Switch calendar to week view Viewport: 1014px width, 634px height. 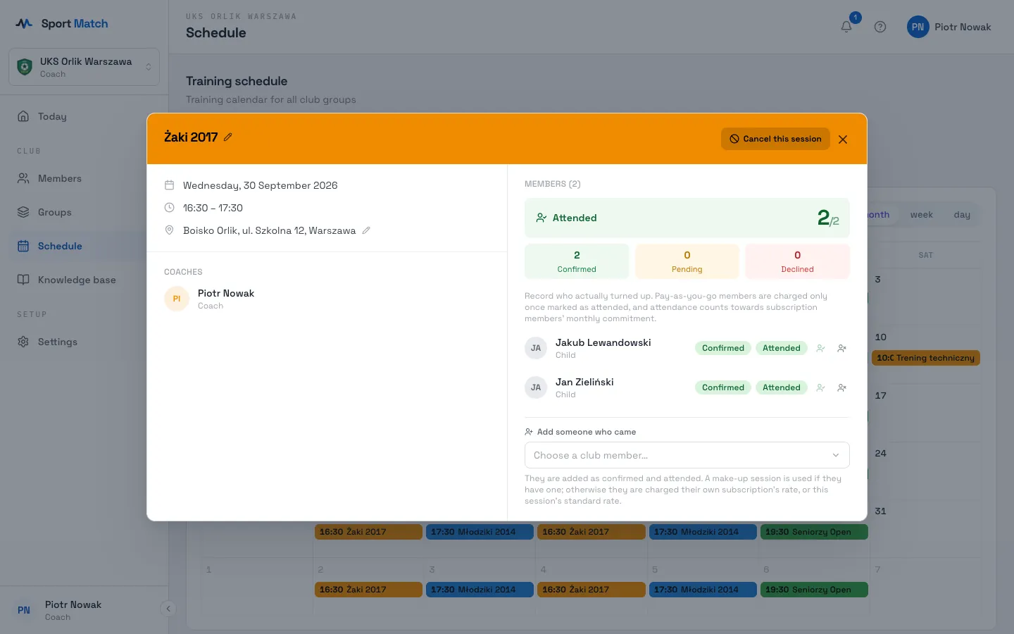[x=921, y=215]
